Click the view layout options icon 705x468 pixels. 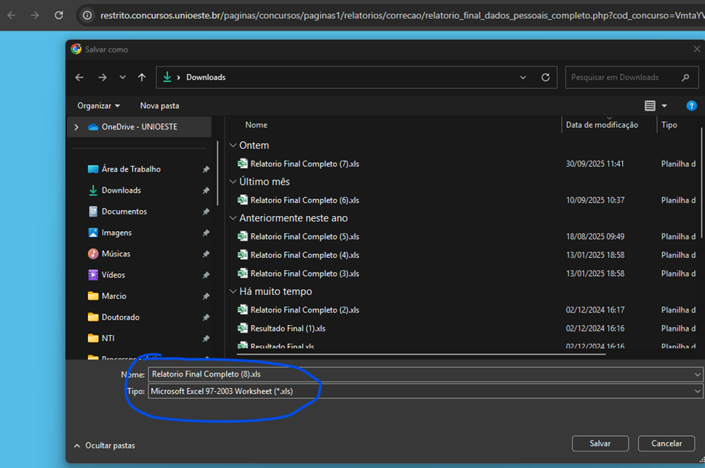(650, 106)
